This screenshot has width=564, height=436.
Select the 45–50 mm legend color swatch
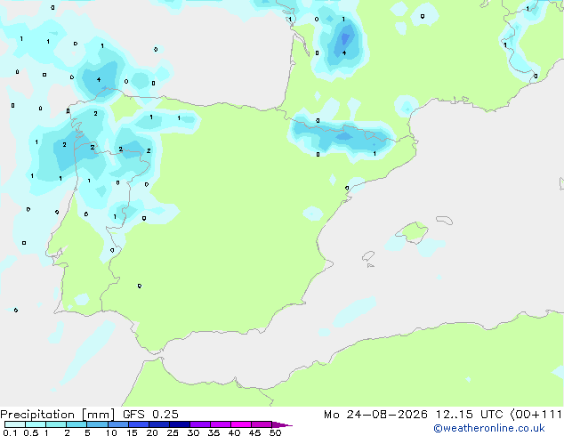tap(262, 424)
